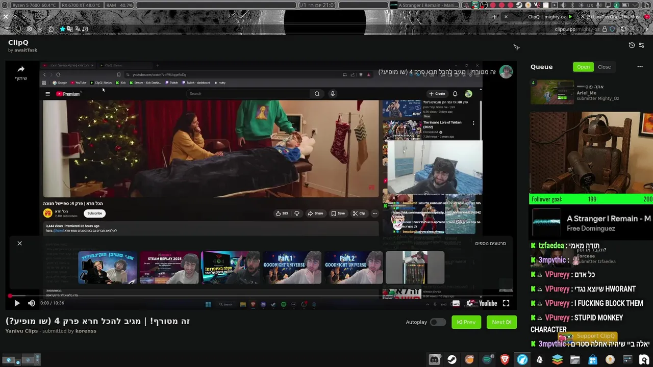Open the browser hamburger menu
Viewport: 653px width, 367px height.
coord(7,29)
